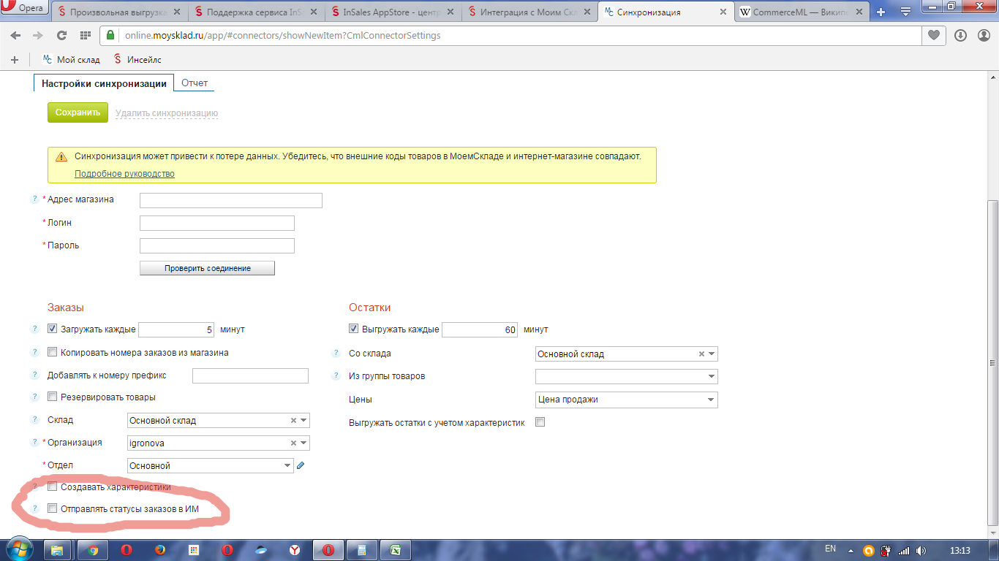Click the page vertical scrollbar
The width and height of the screenshot is (999, 561).
point(993,362)
